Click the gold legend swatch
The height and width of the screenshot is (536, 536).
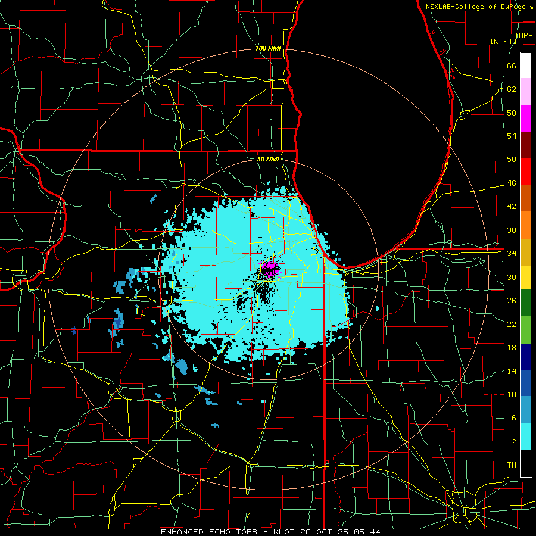coord(526,251)
